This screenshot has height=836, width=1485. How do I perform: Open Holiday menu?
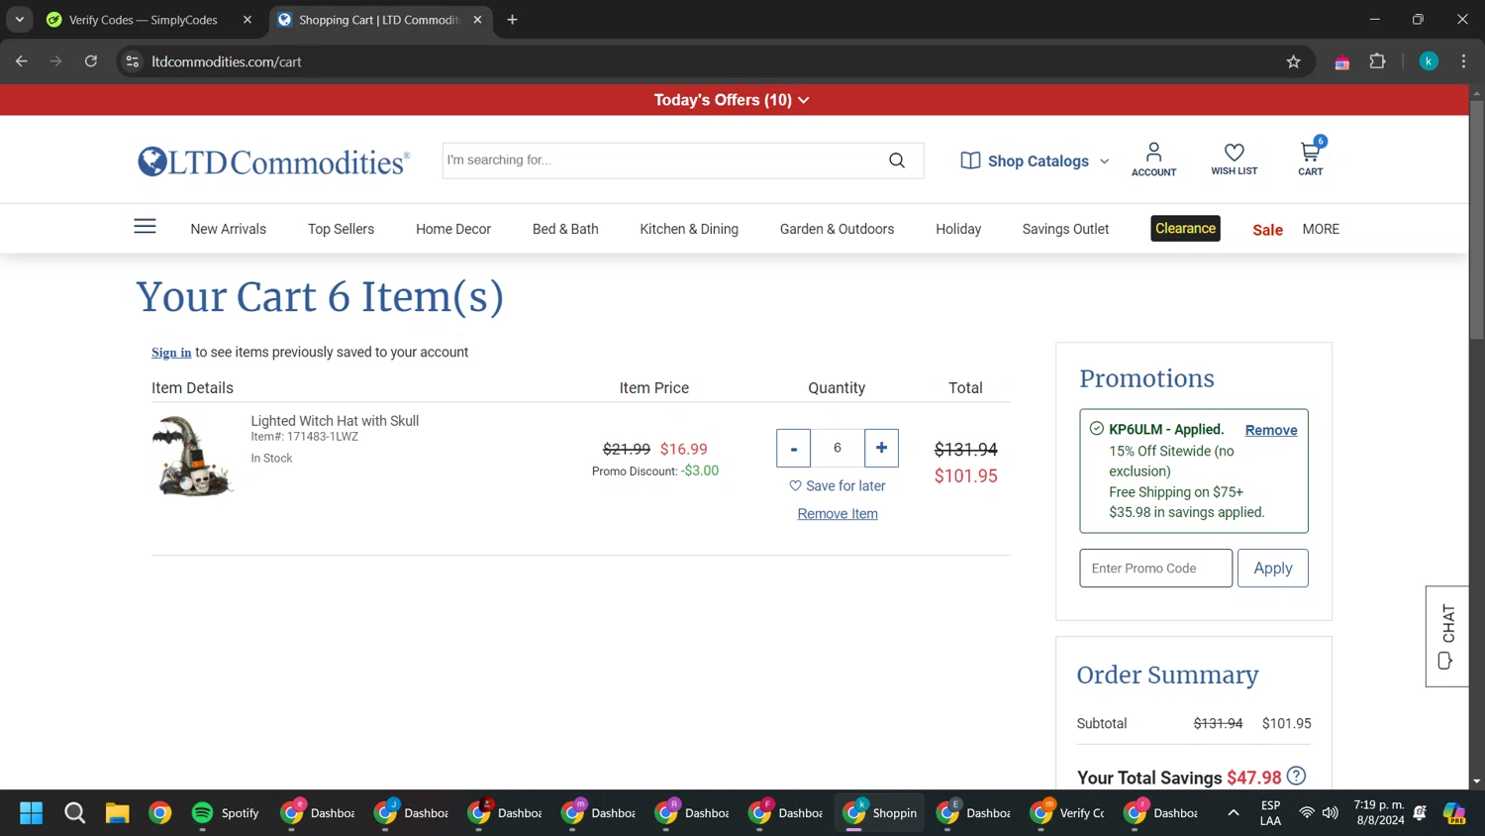958,229
